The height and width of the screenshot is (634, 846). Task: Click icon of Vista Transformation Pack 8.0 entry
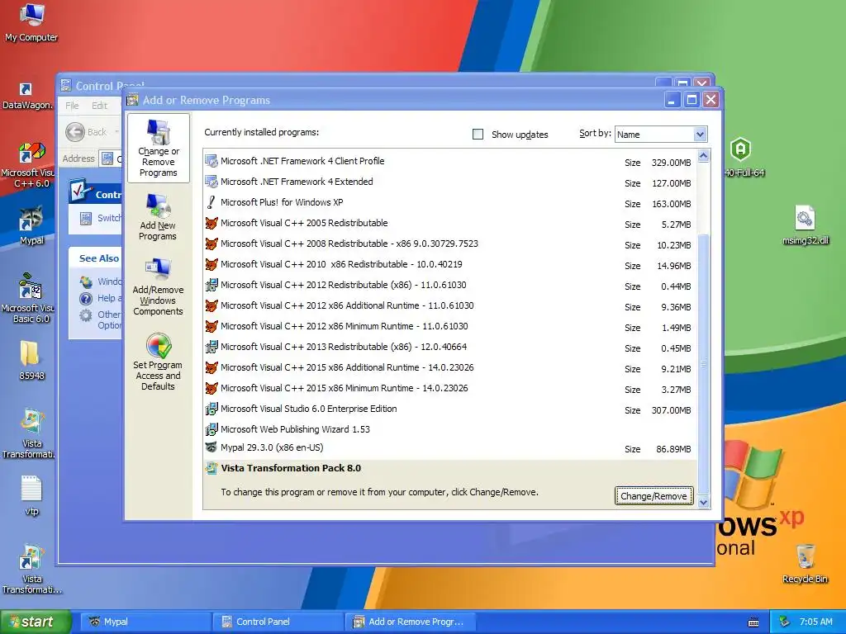click(x=211, y=468)
